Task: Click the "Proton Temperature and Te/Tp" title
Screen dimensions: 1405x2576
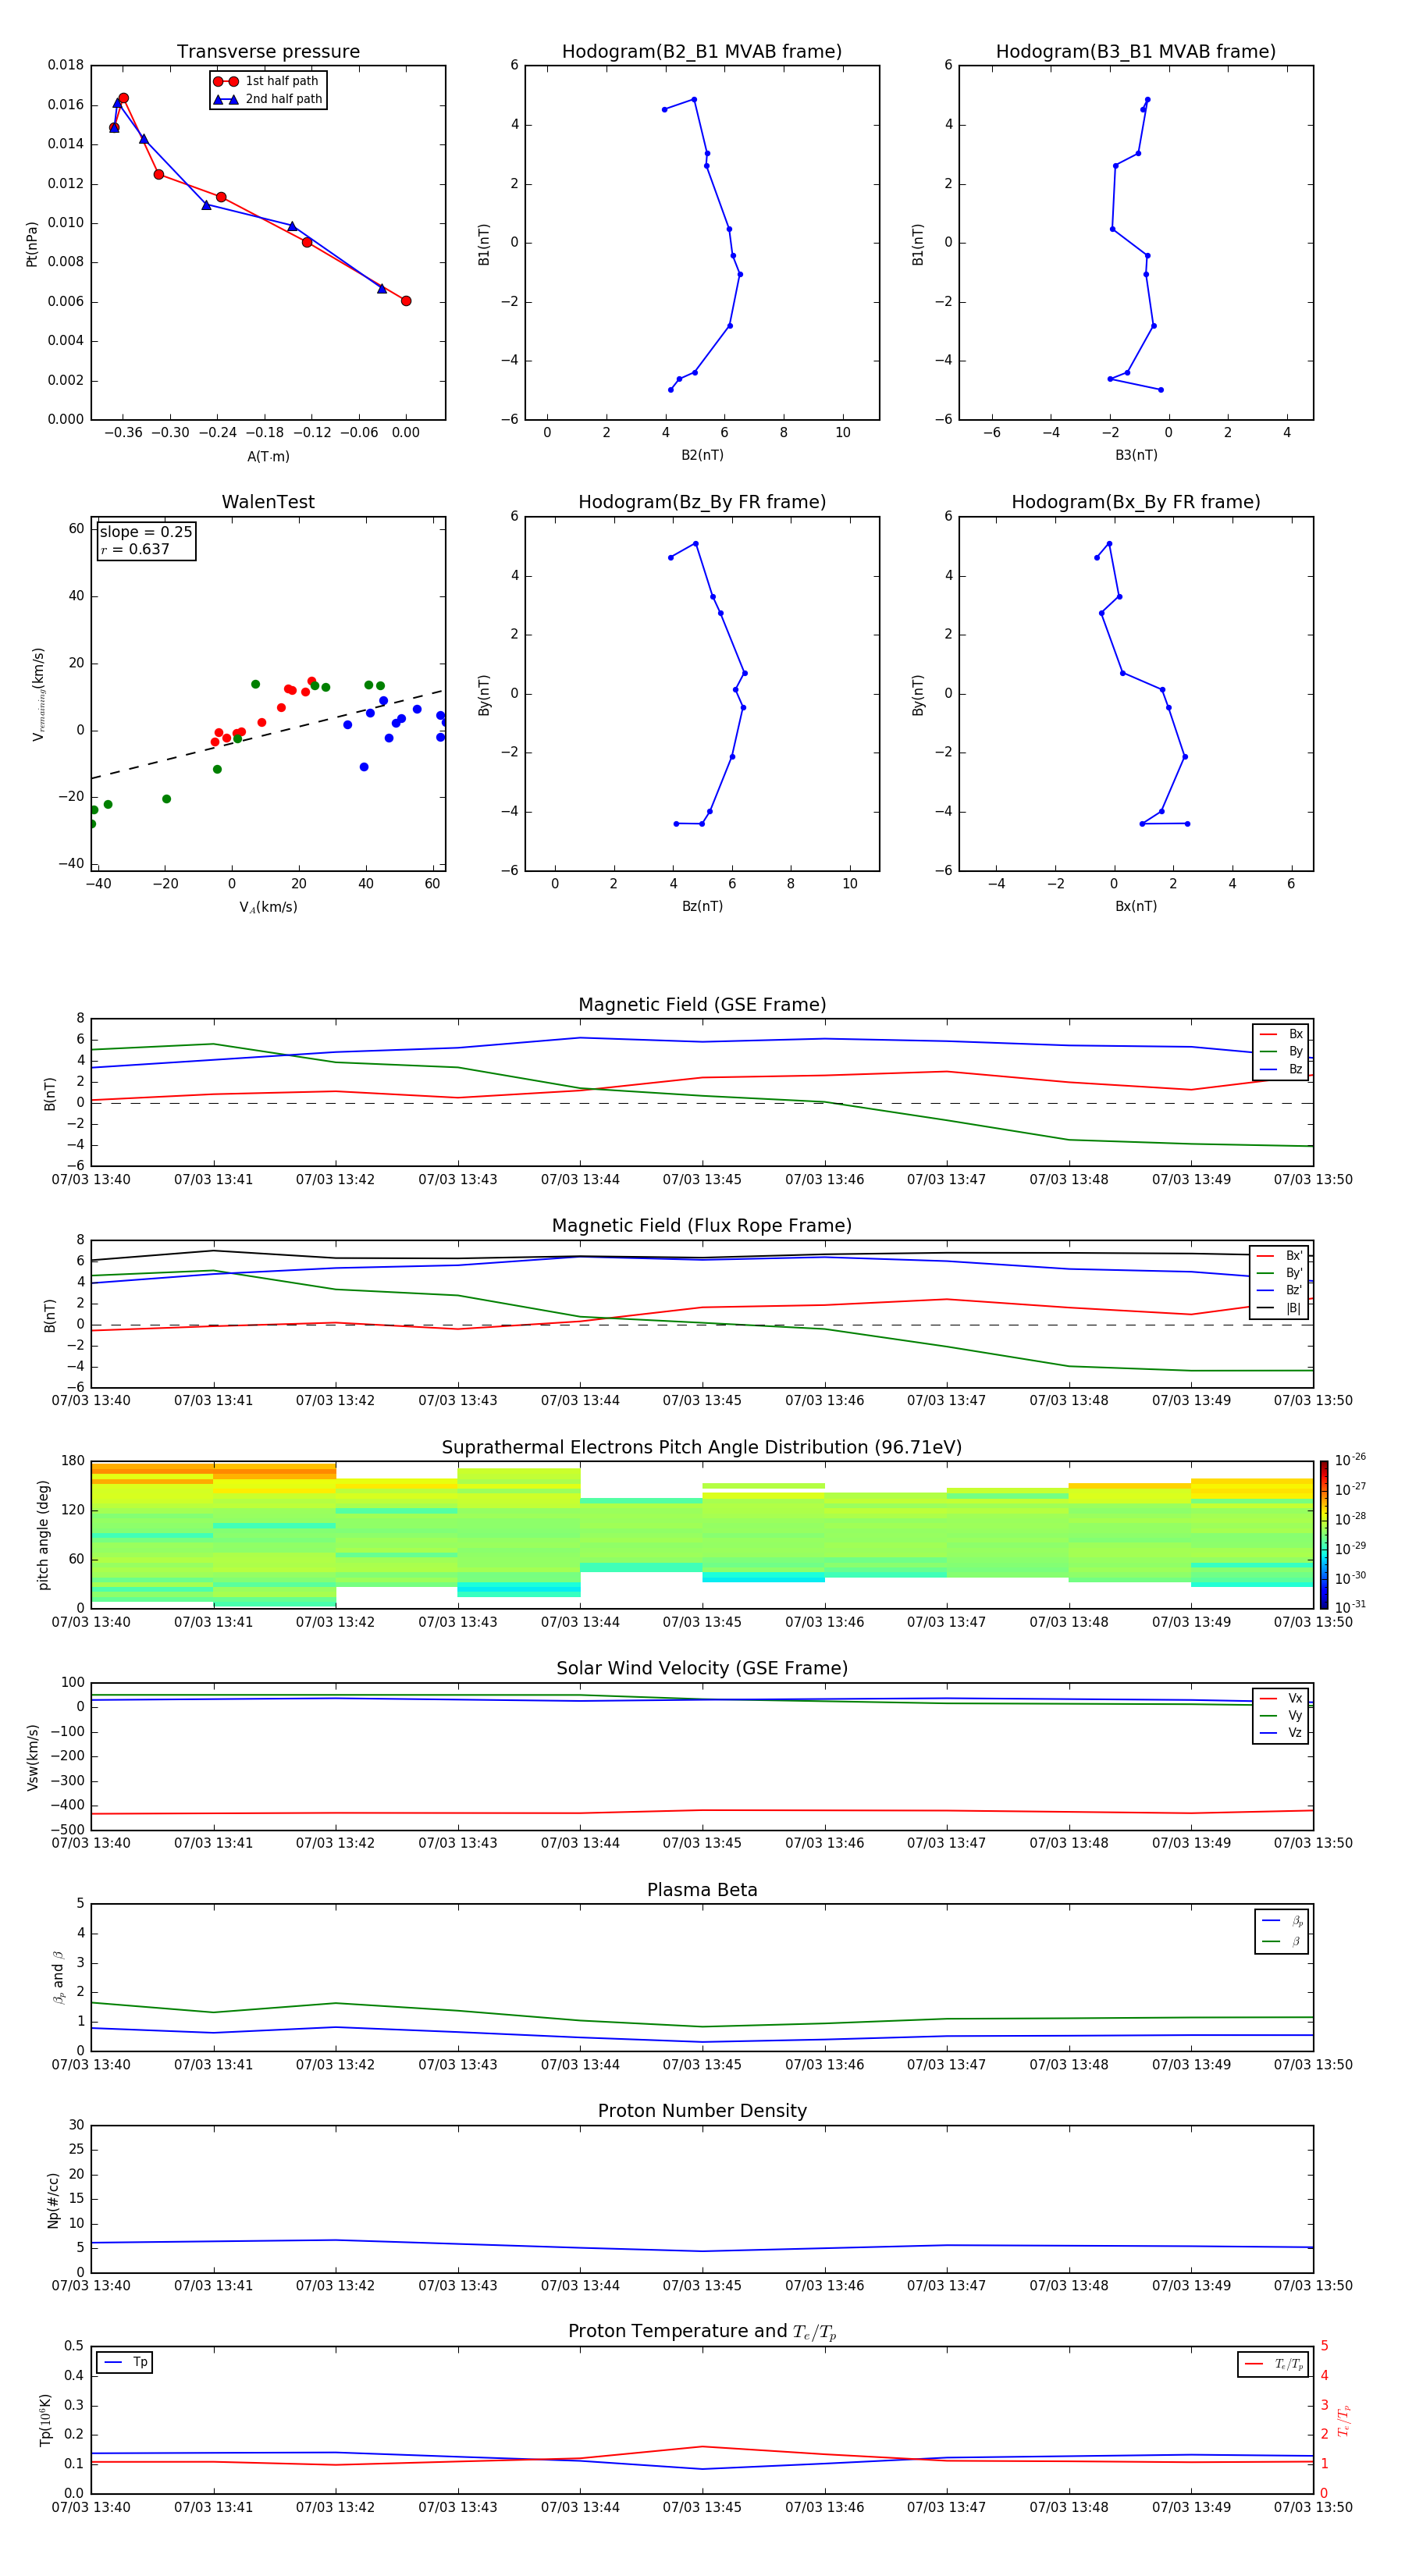Action: (x=702, y=2332)
